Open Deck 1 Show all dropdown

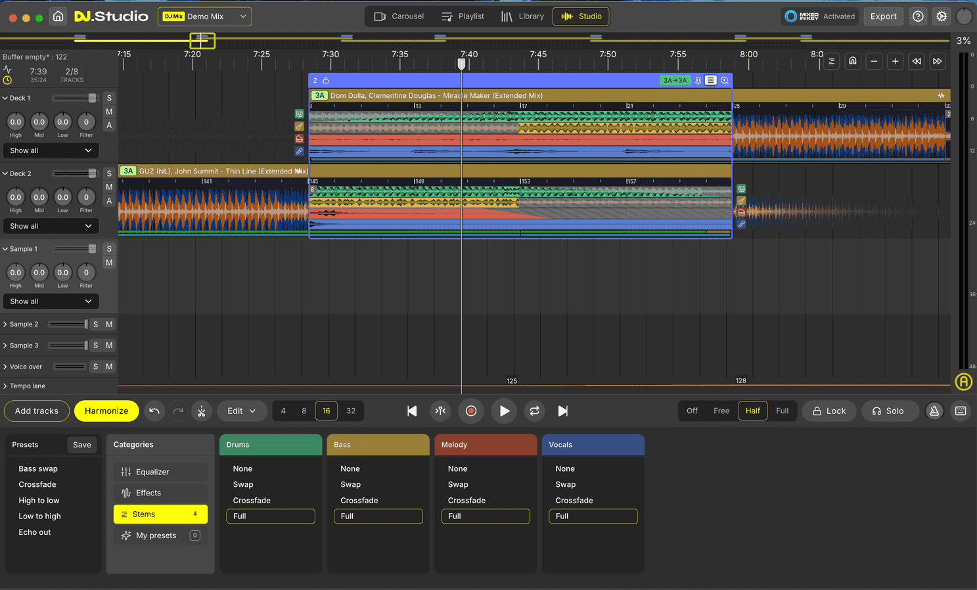tap(51, 150)
